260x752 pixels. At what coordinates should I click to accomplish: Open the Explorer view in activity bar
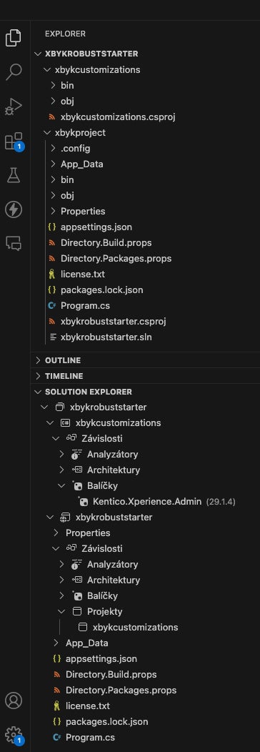[x=14, y=37]
